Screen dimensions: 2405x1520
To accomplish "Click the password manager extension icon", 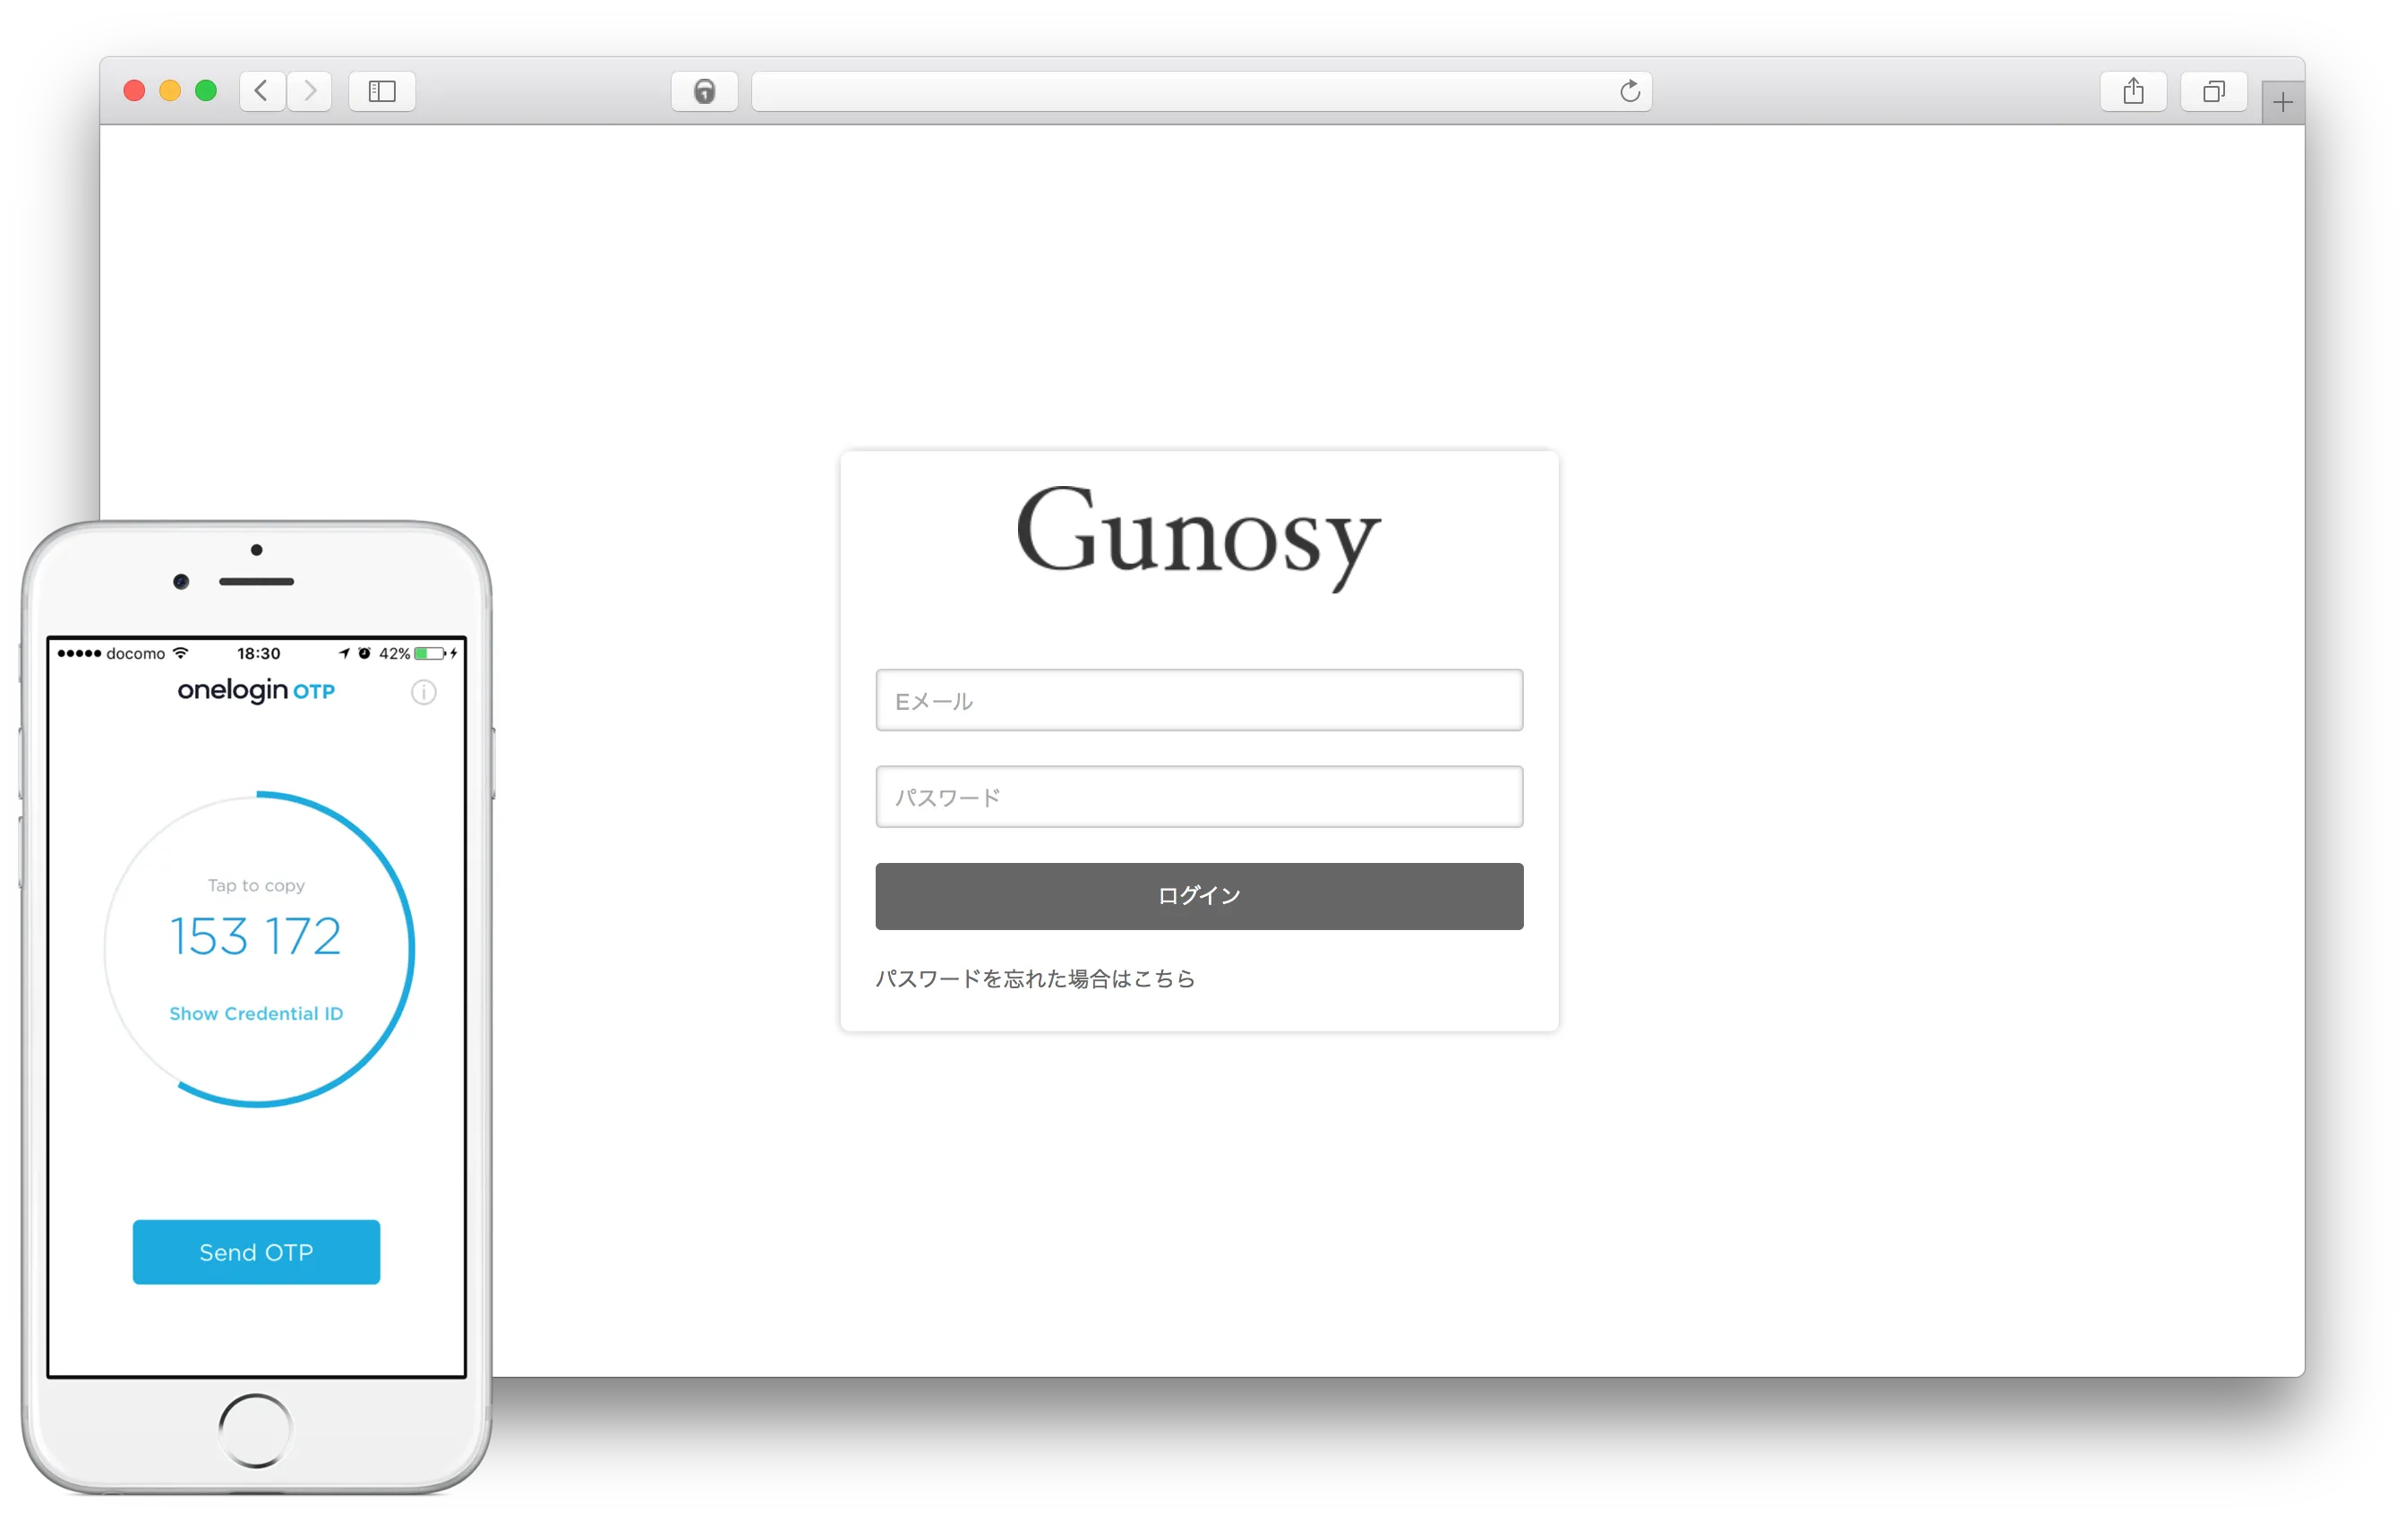I will click(x=704, y=91).
